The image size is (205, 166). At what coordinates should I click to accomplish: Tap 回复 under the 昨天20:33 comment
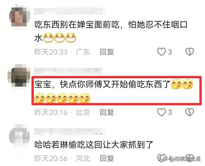pos(107,52)
